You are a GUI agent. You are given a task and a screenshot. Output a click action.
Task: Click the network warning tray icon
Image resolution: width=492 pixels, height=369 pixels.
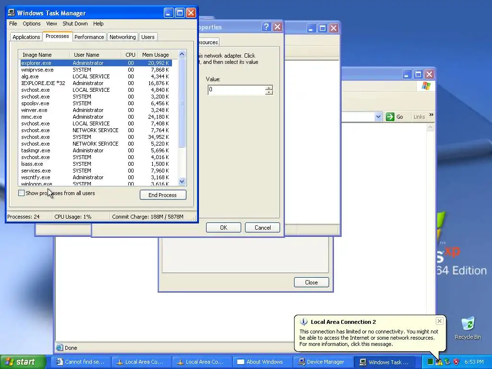[439, 362]
